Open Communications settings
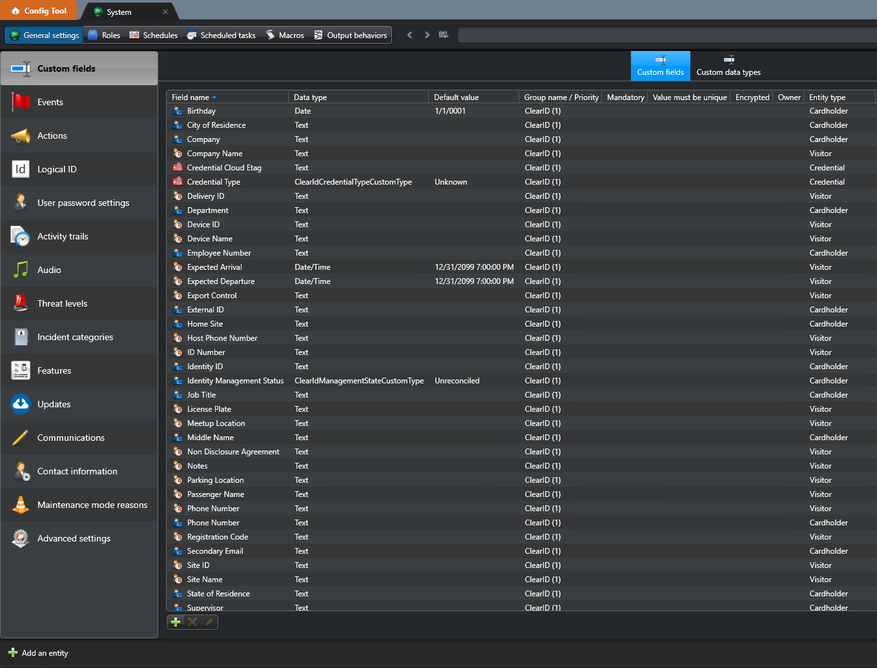 70,438
